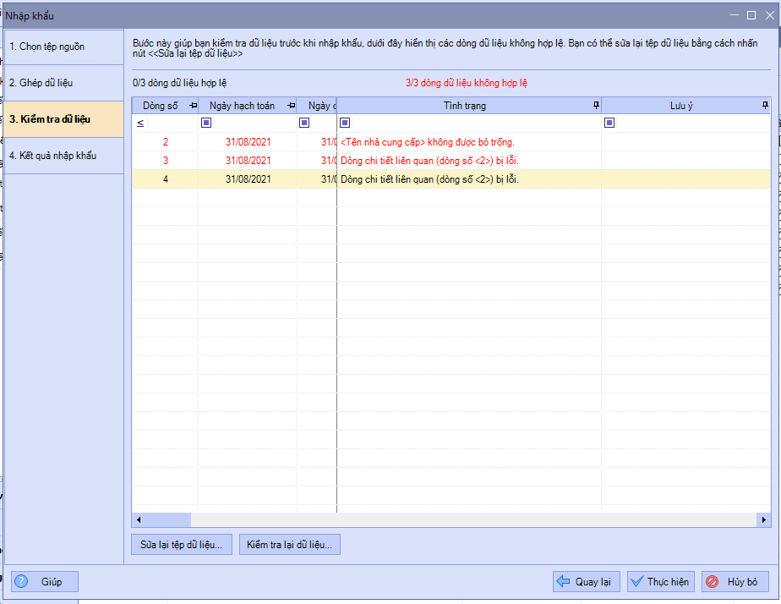Click the right arrow of horizontal scrollbar
781x604 pixels.
click(x=764, y=520)
